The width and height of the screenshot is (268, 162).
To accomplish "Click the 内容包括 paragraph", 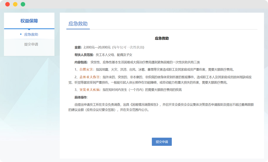I will tap(137, 62).
